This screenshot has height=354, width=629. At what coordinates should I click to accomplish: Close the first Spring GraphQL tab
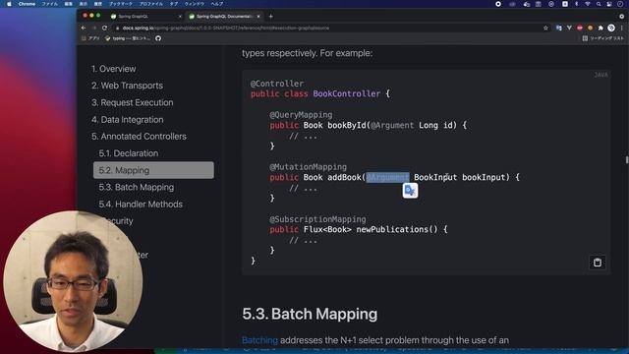tap(180, 17)
